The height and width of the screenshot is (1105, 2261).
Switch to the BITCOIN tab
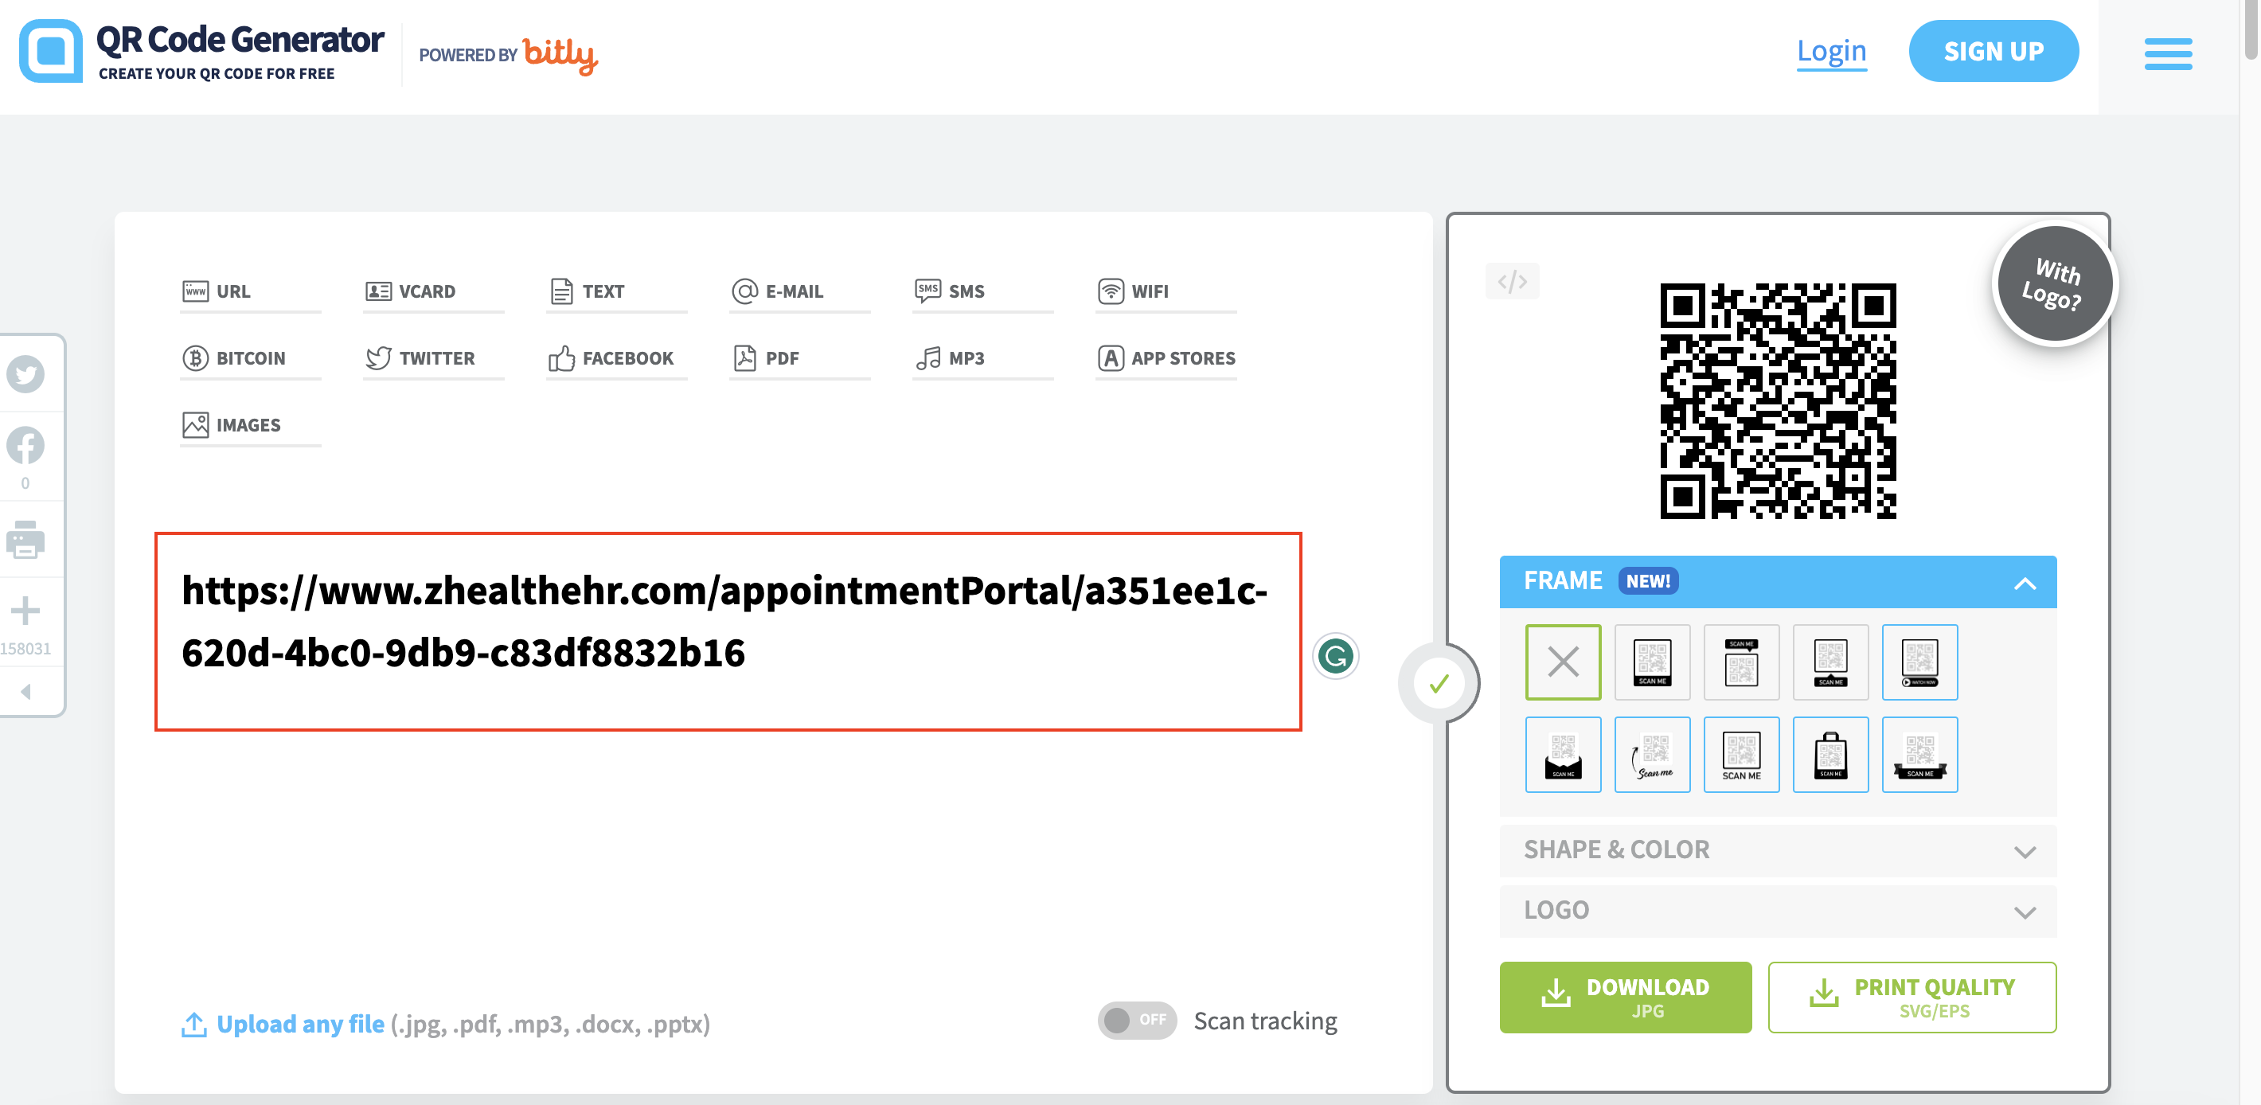click(251, 358)
